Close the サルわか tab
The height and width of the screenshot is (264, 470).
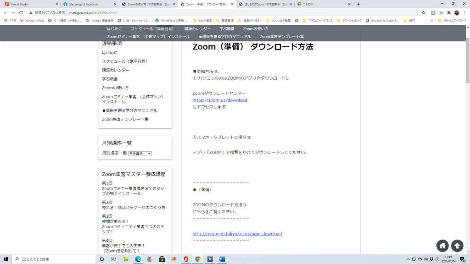(349, 4)
